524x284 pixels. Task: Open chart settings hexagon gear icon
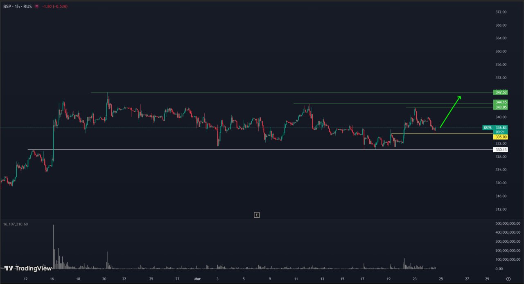[508, 279]
